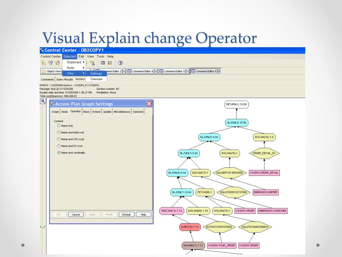
Task: Open the View submenu in Selected menu
Action: pyautogui.click(x=74, y=73)
